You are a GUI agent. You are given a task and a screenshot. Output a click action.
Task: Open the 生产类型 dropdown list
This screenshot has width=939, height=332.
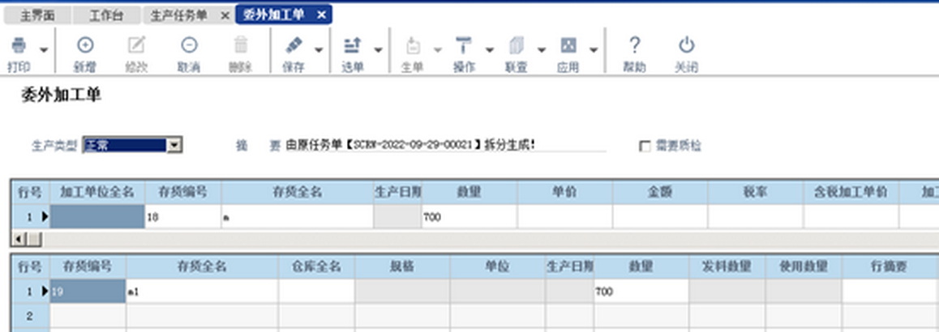pyautogui.click(x=173, y=146)
